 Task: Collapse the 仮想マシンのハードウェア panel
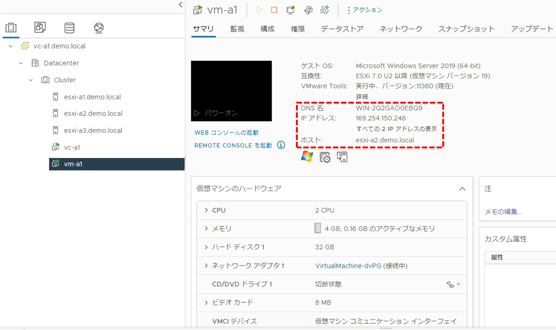tap(462, 189)
